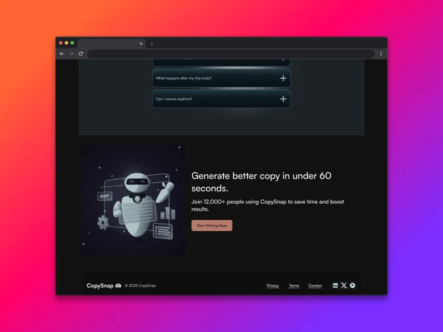Click the Start Writing Now button
The width and height of the screenshot is (443, 332).
(x=212, y=226)
